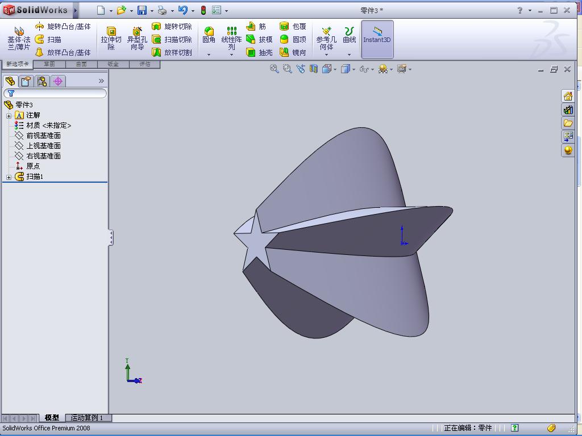
Task: Save the part with floppy icon
Action: pyautogui.click(x=142, y=10)
